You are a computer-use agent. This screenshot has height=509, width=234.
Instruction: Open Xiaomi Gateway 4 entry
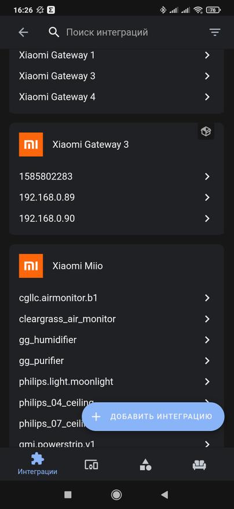coord(116,97)
